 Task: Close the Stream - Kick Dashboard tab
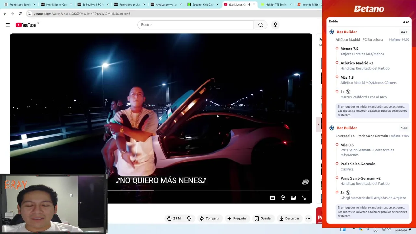[x=217, y=5]
